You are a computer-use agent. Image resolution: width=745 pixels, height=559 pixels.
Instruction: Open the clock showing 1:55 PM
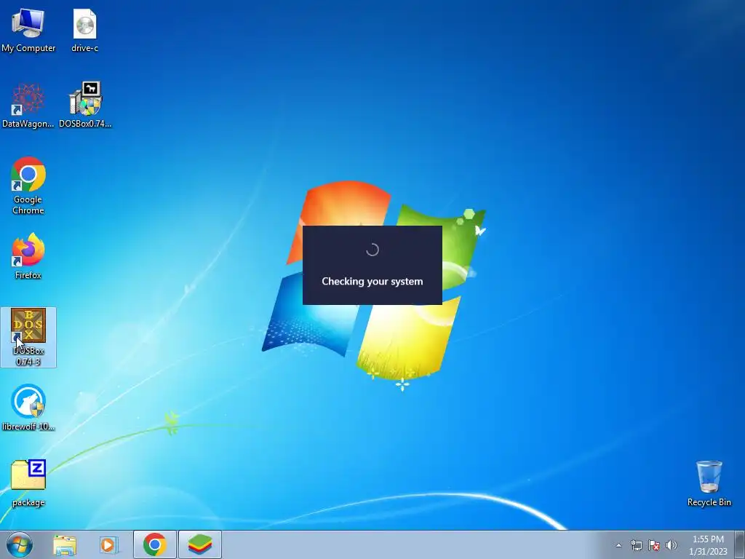[x=708, y=544]
